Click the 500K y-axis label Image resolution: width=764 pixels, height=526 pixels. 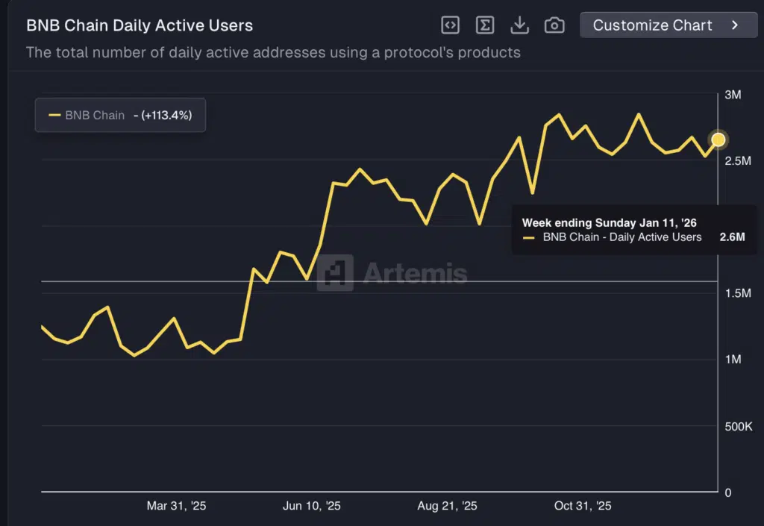tap(737, 426)
